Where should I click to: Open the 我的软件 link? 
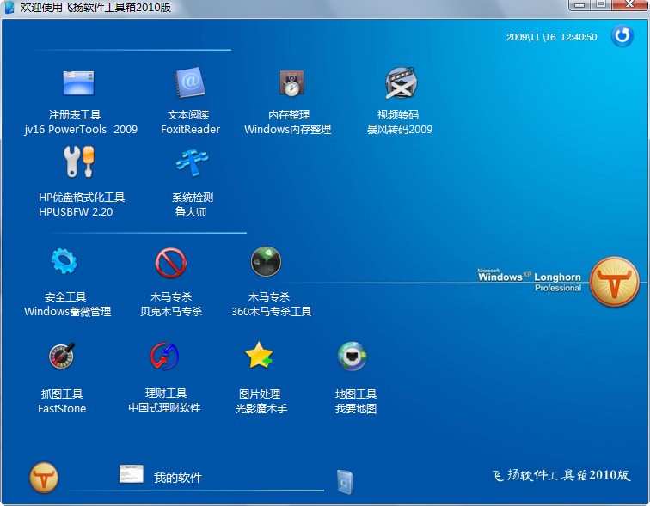[x=178, y=478]
